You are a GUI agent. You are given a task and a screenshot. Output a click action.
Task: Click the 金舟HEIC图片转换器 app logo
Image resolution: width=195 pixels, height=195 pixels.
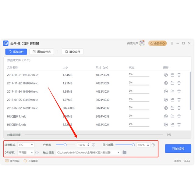(x=6, y=43)
